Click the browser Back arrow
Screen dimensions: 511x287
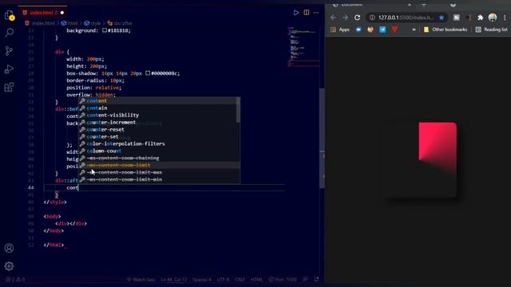click(333, 18)
